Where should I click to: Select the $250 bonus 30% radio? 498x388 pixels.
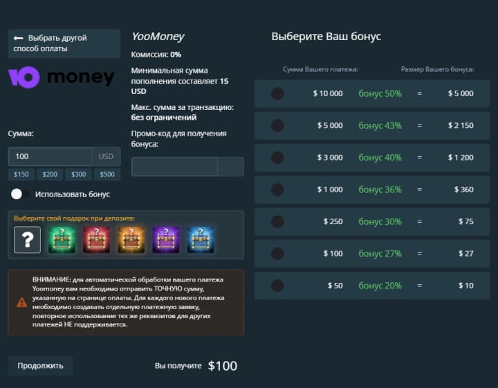pyautogui.click(x=277, y=221)
